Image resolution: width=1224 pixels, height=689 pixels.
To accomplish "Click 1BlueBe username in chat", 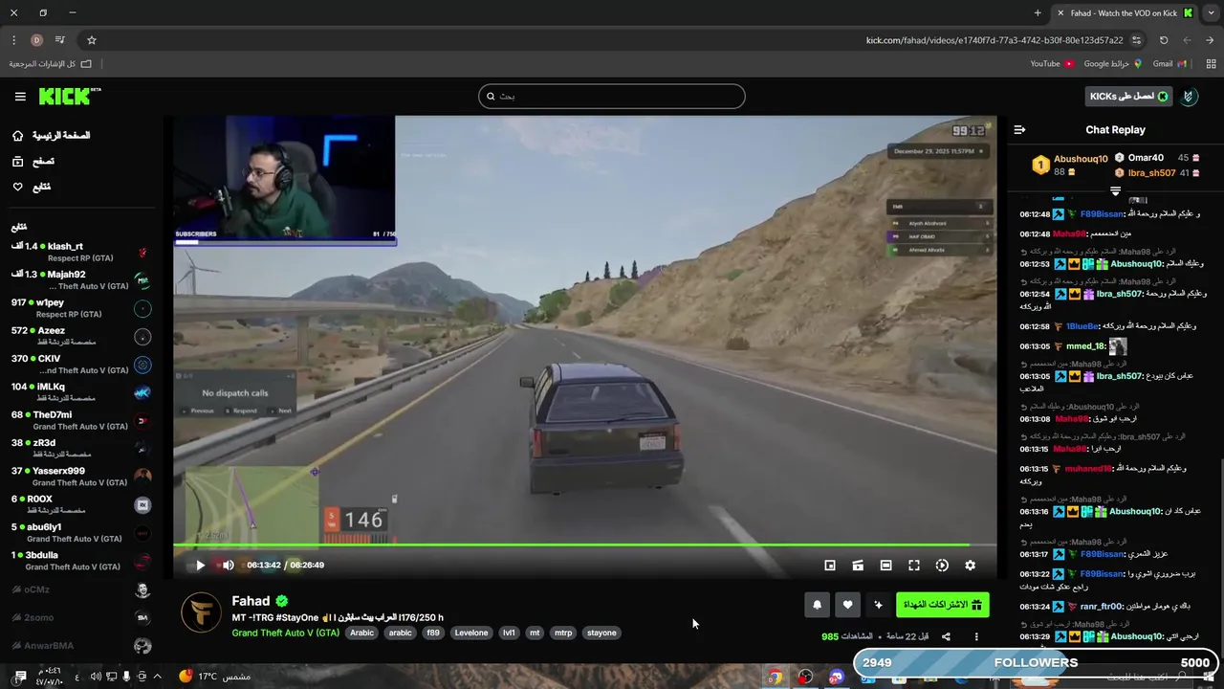I will pyautogui.click(x=1082, y=326).
